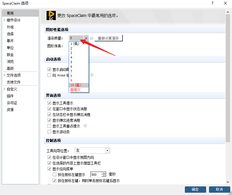Toggle 在设计窗口中显示视图方向 checkbox

click(49, 157)
